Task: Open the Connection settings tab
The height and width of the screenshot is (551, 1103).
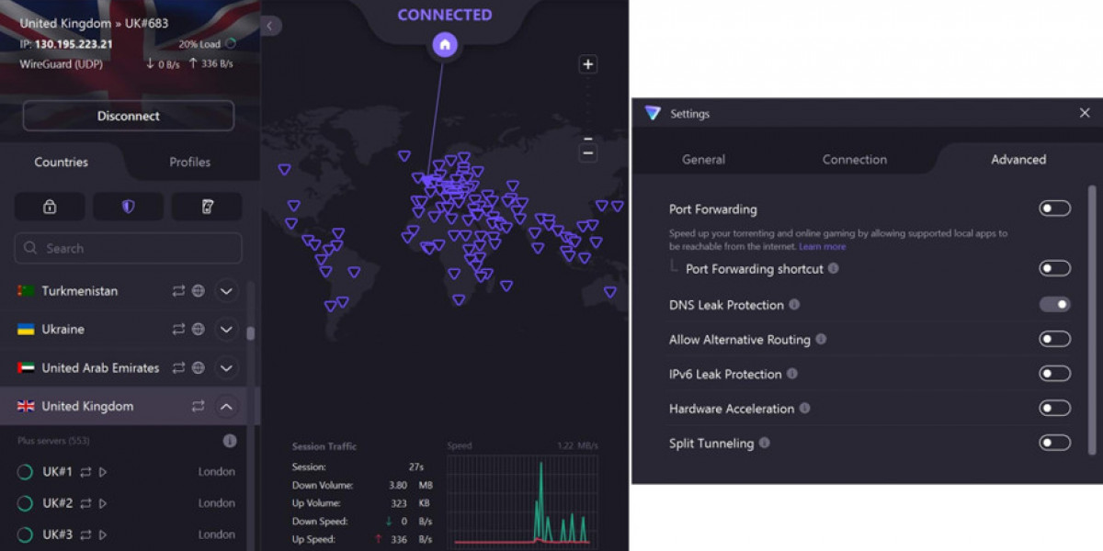Action: (854, 159)
